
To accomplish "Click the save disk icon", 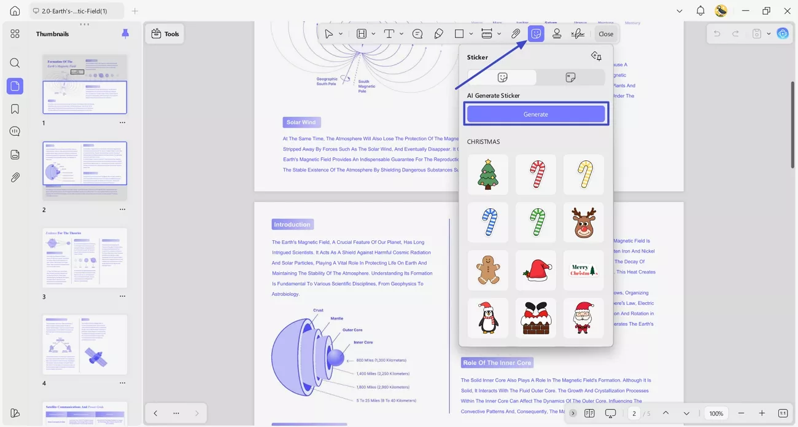I will click(757, 34).
